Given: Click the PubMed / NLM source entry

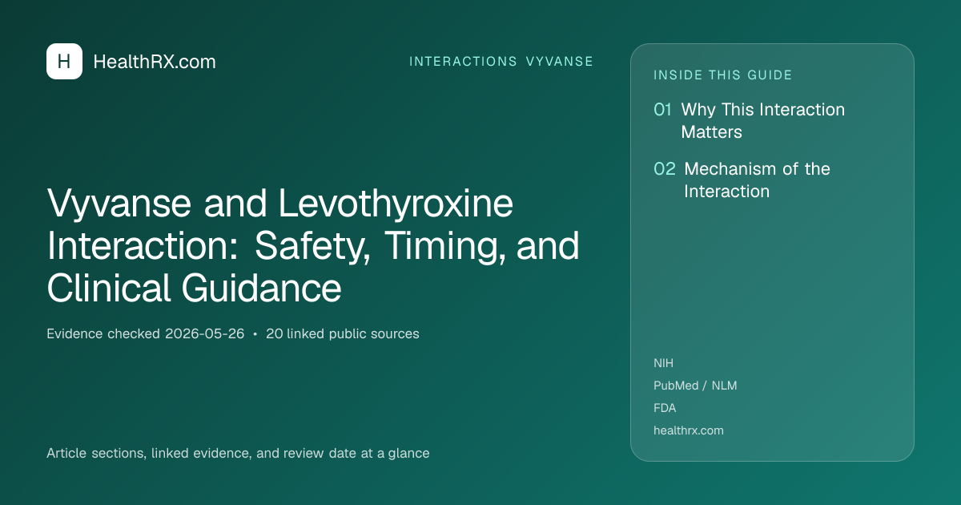Looking at the screenshot, I should [695, 386].
